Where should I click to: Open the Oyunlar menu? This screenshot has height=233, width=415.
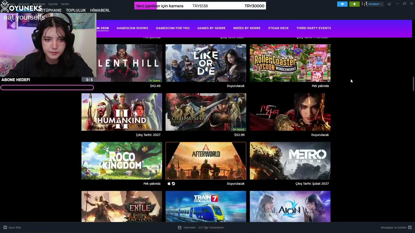click(53, 4)
